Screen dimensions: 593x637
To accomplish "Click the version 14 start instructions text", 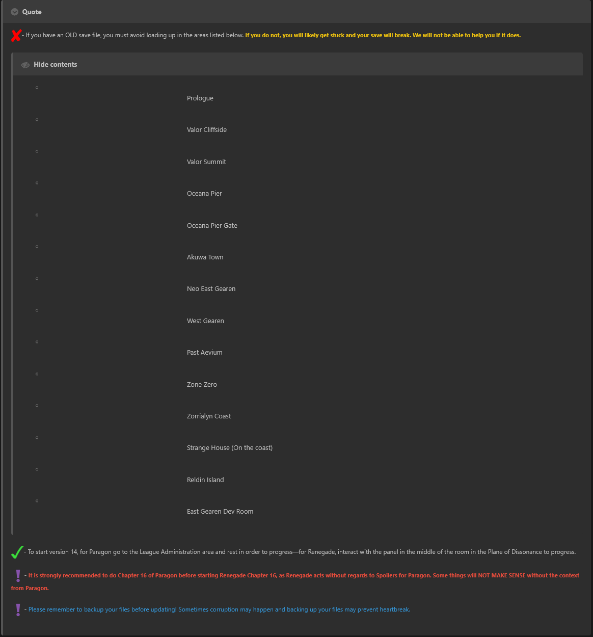I will [302, 552].
